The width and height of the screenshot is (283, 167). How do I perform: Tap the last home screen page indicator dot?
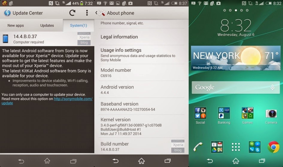pos(247,10)
